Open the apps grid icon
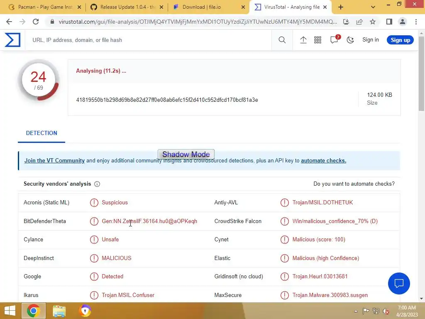425x319 pixels. [318, 40]
